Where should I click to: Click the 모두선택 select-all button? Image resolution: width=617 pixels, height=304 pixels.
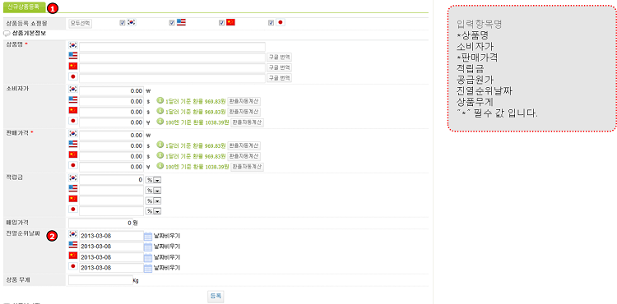(81, 23)
